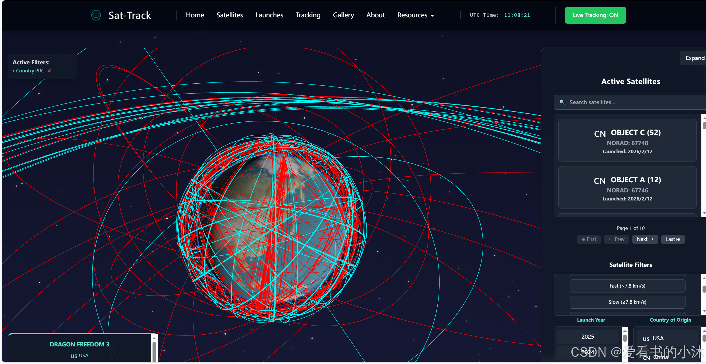Toggle the Slow (≤7.8 km/s) filter
The width and height of the screenshot is (706, 364).
[x=627, y=302]
